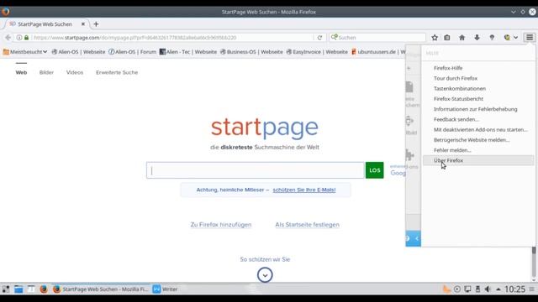Select Firefox-Hilfe in the help menu

478,68
